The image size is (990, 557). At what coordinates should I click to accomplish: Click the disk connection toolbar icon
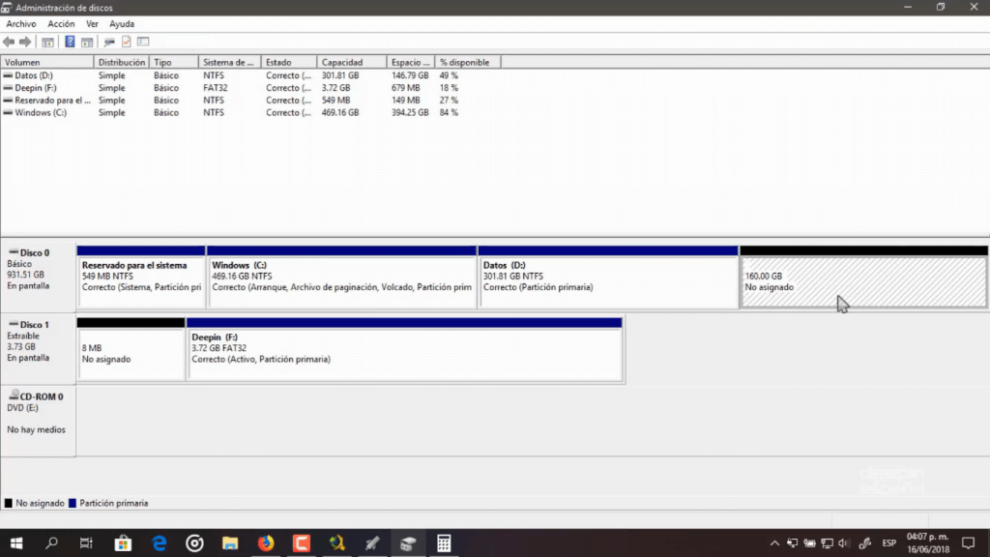(108, 42)
